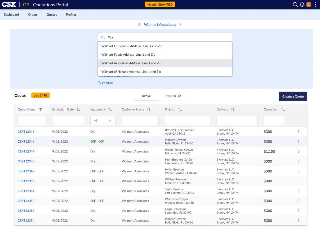Open the notifications bell icon
The image size is (320, 230).
click(x=302, y=5)
